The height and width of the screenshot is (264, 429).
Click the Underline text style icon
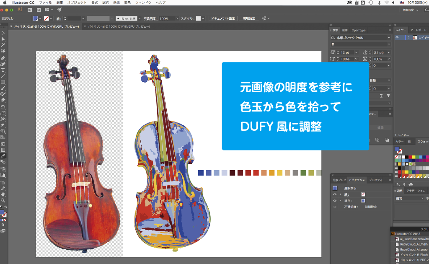coord(381,96)
